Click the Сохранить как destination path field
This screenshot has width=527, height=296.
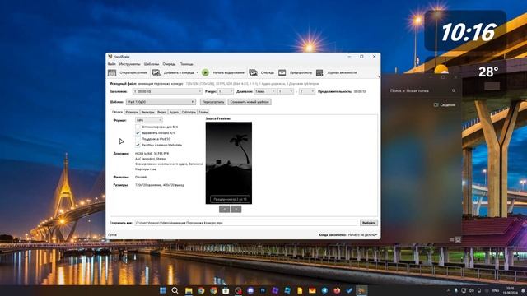(246, 223)
